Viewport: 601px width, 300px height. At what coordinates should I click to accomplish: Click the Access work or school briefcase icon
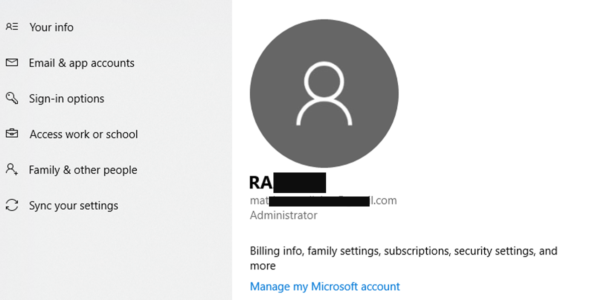coord(12,134)
